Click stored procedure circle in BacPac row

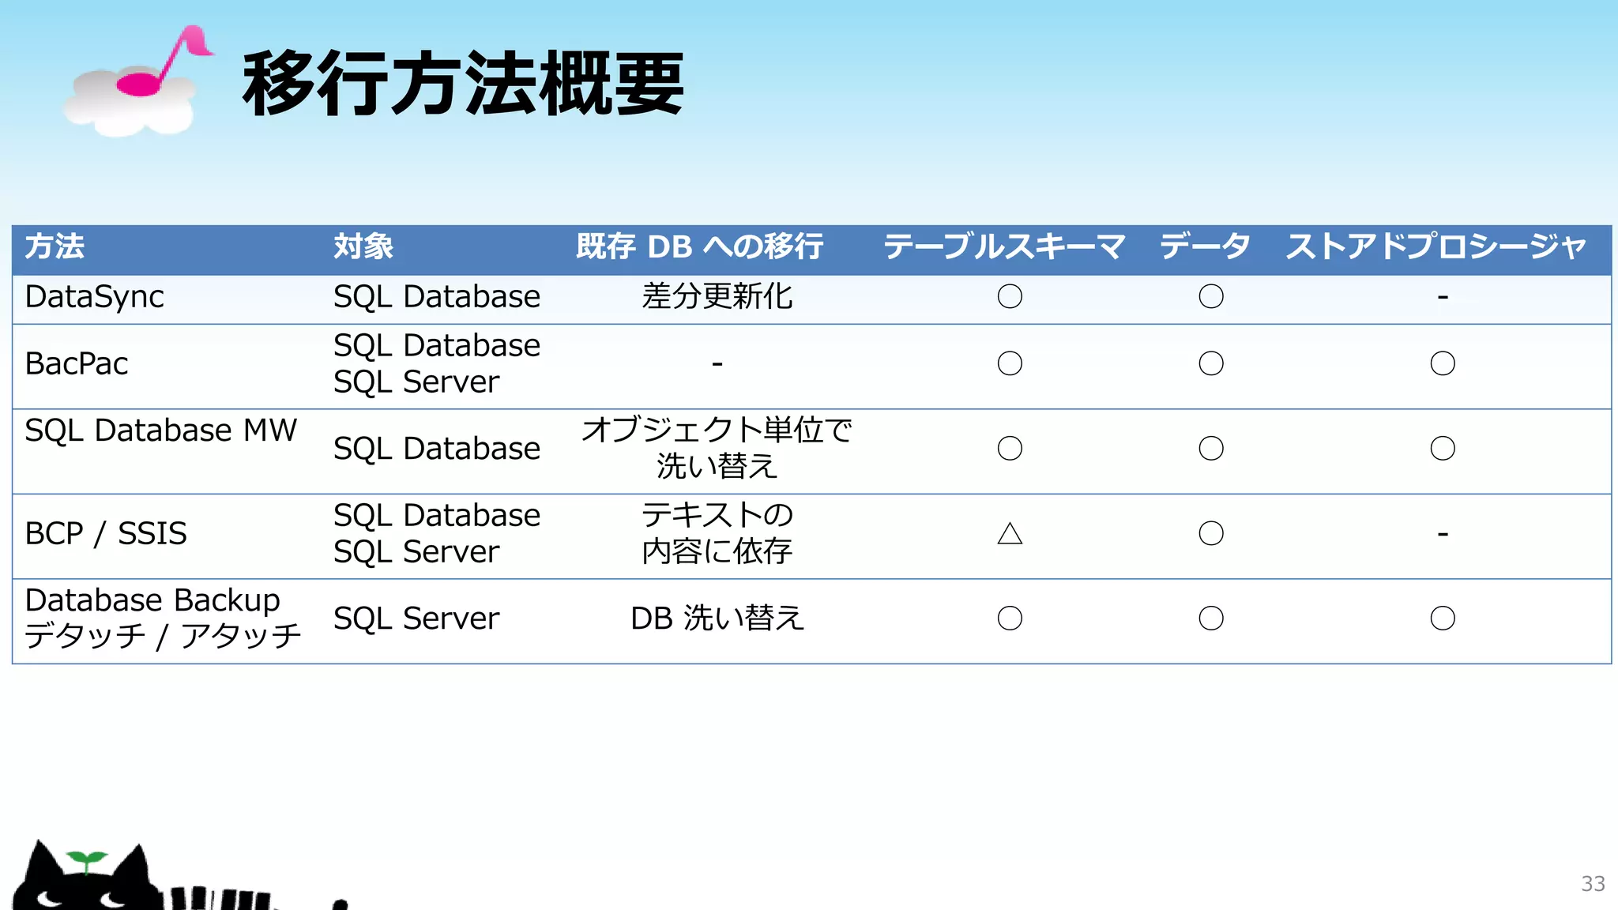[1443, 364]
